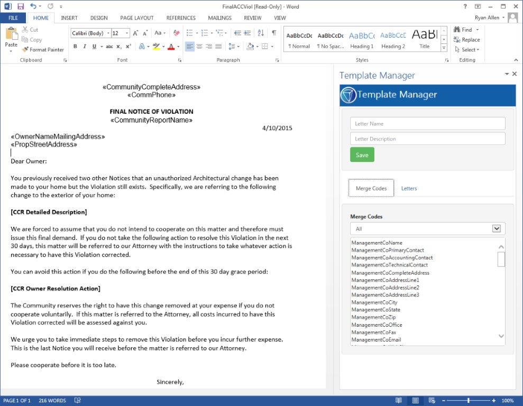Select the Merge Codes tab
Screen dimensions: 523x406
coord(371,188)
